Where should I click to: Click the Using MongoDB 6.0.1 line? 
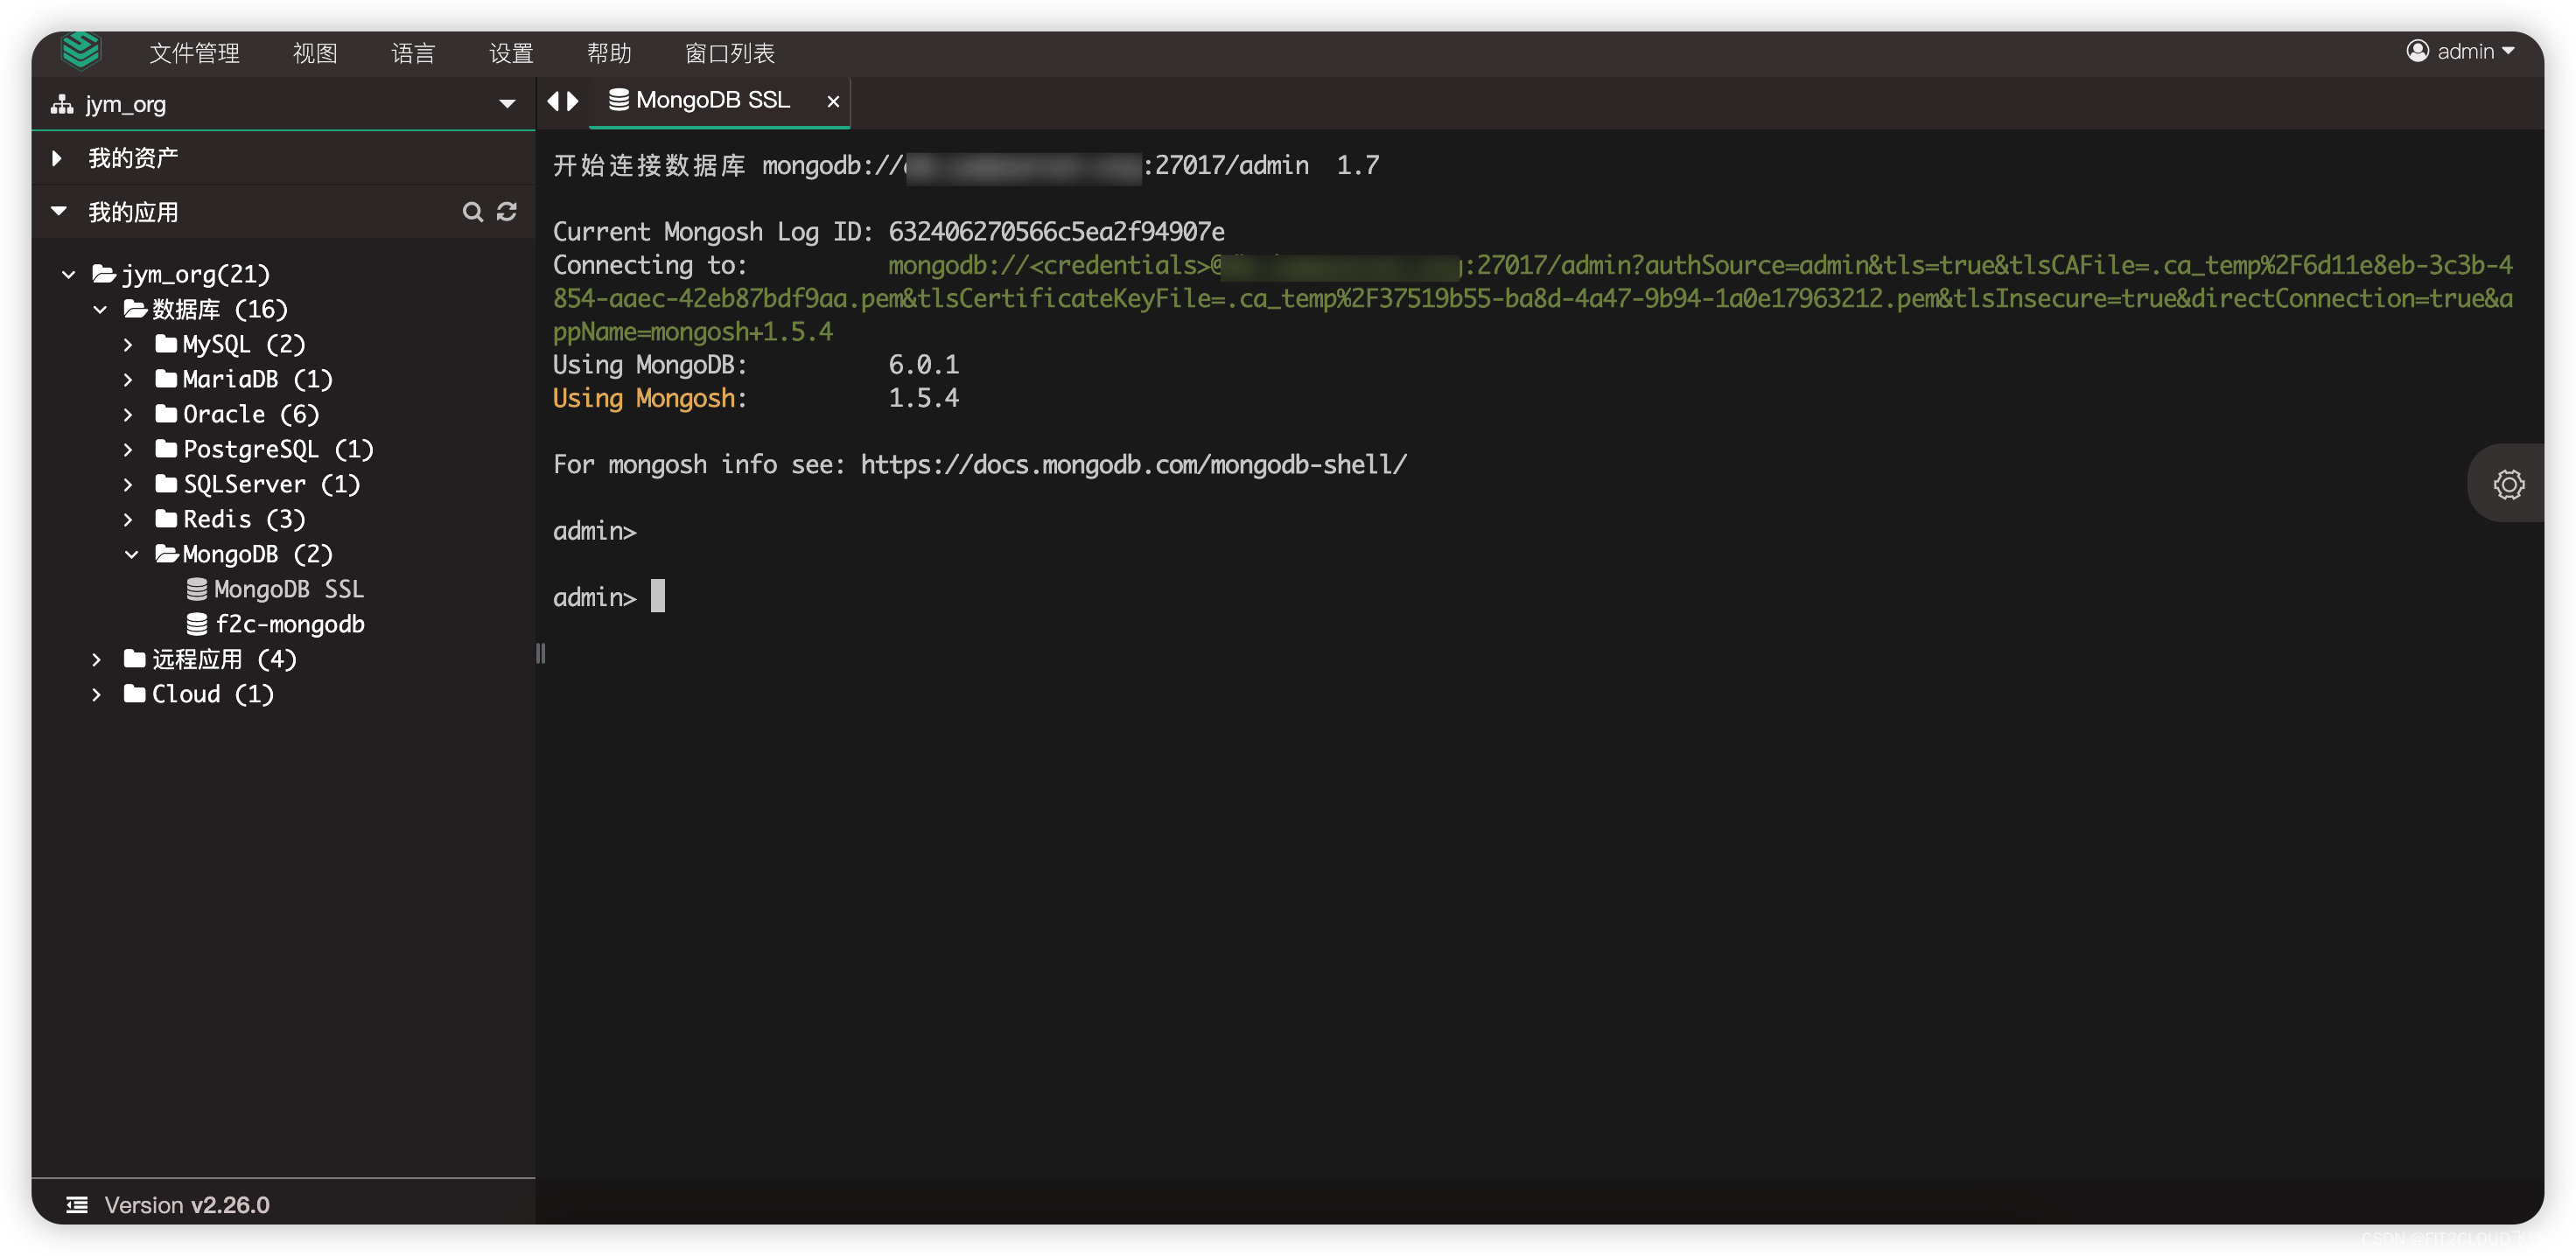(x=756, y=364)
